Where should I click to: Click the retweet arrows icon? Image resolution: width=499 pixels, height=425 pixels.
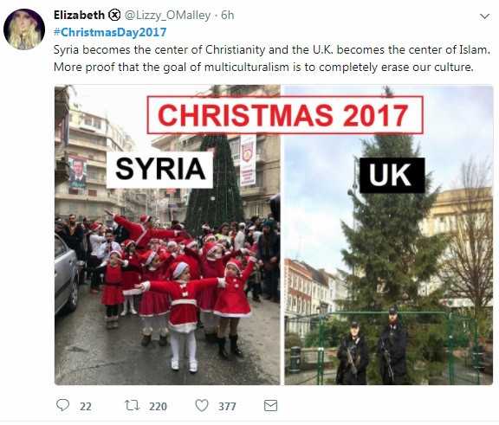pyautogui.click(x=132, y=405)
